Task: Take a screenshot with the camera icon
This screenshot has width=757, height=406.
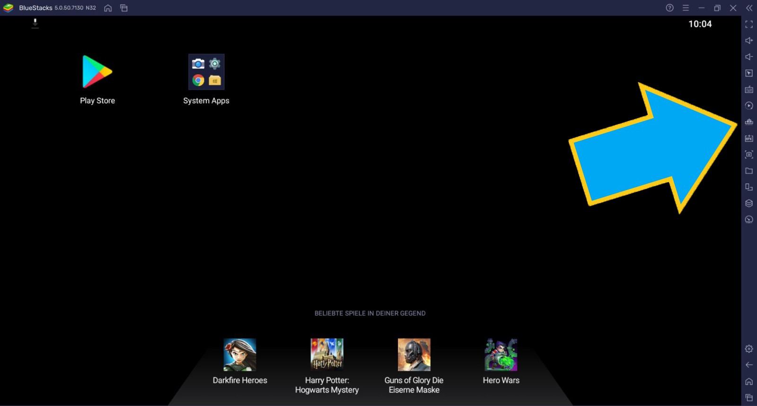Action: (749, 155)
